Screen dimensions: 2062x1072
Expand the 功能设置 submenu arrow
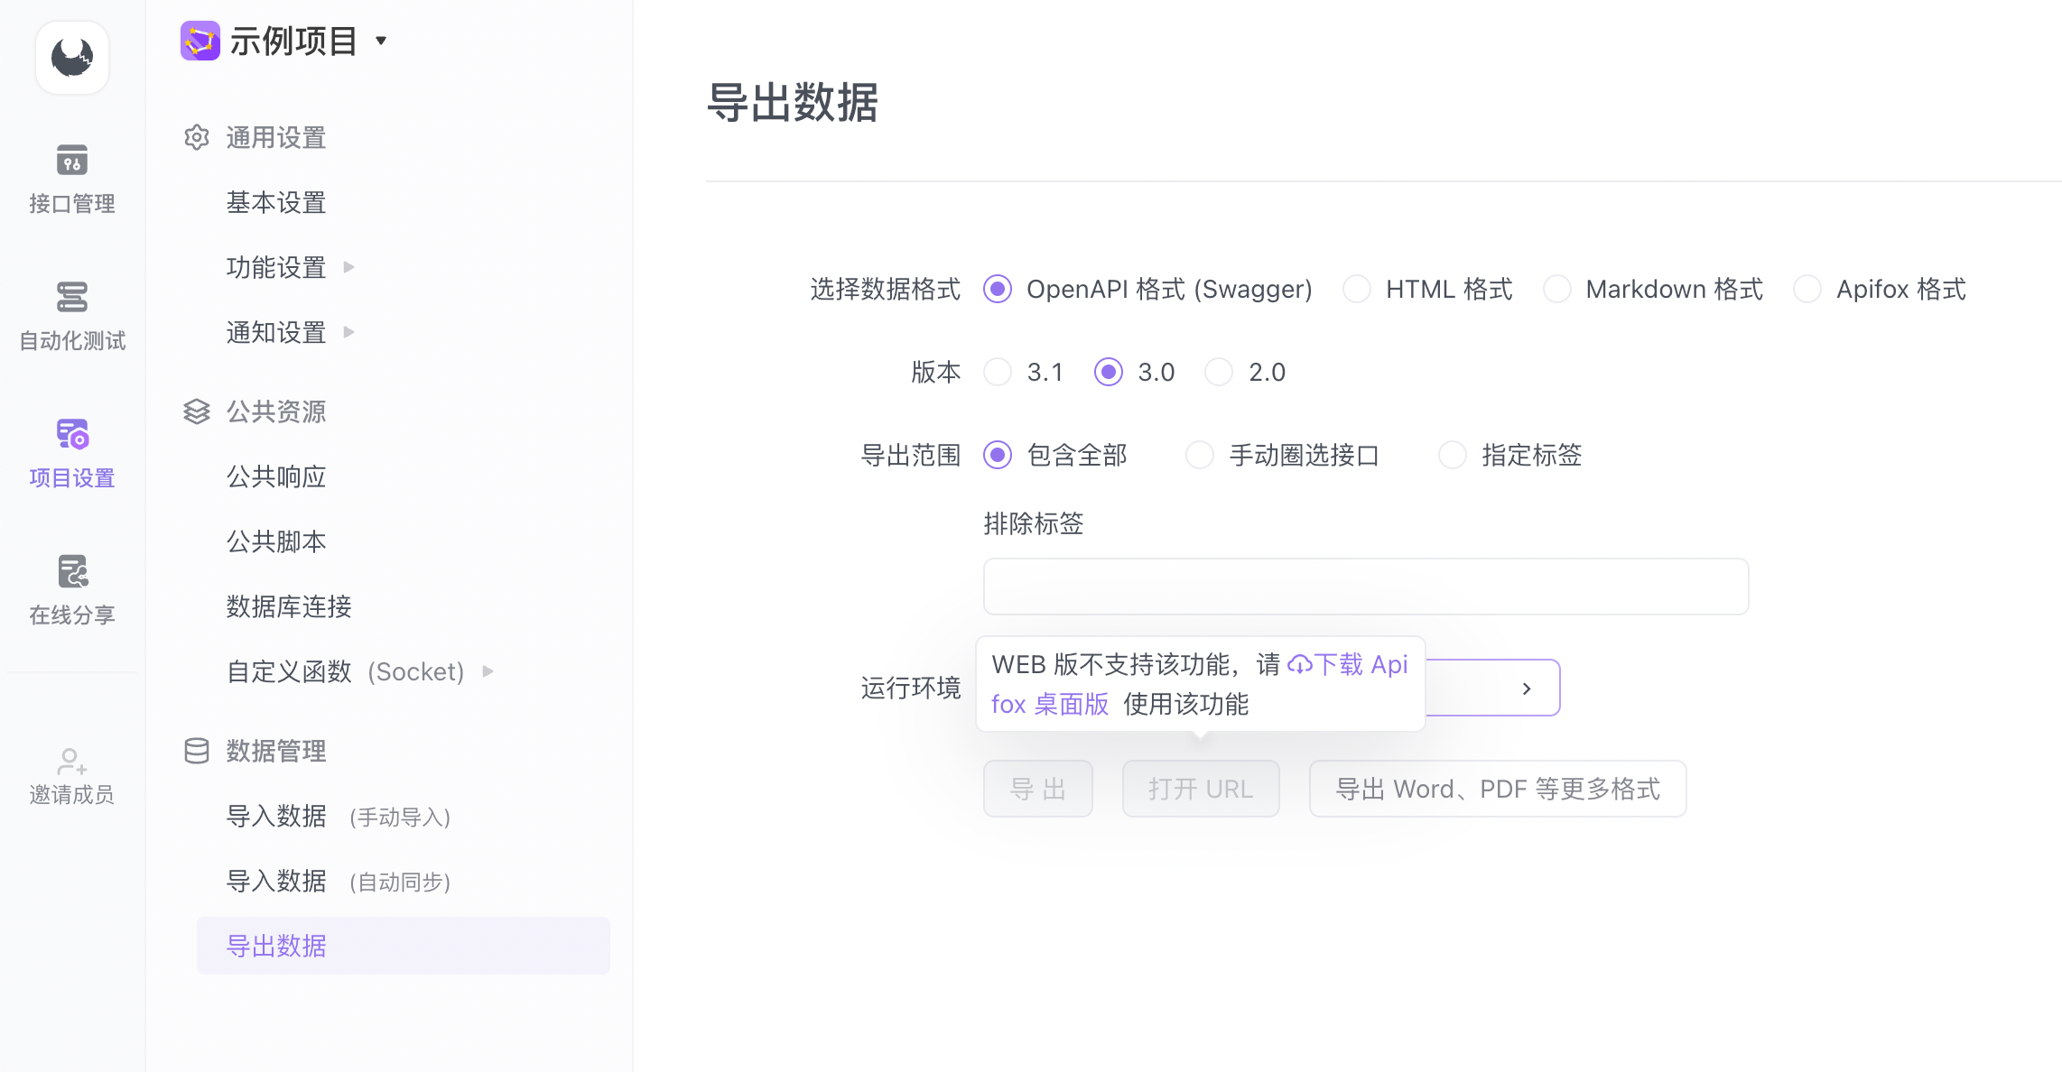(x=348, y=267)
